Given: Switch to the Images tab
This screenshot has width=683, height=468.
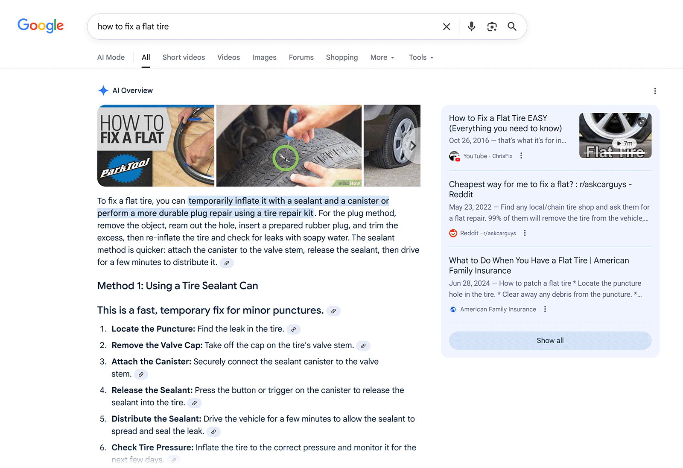Looking at the screenshot, I should coord(264,57).
